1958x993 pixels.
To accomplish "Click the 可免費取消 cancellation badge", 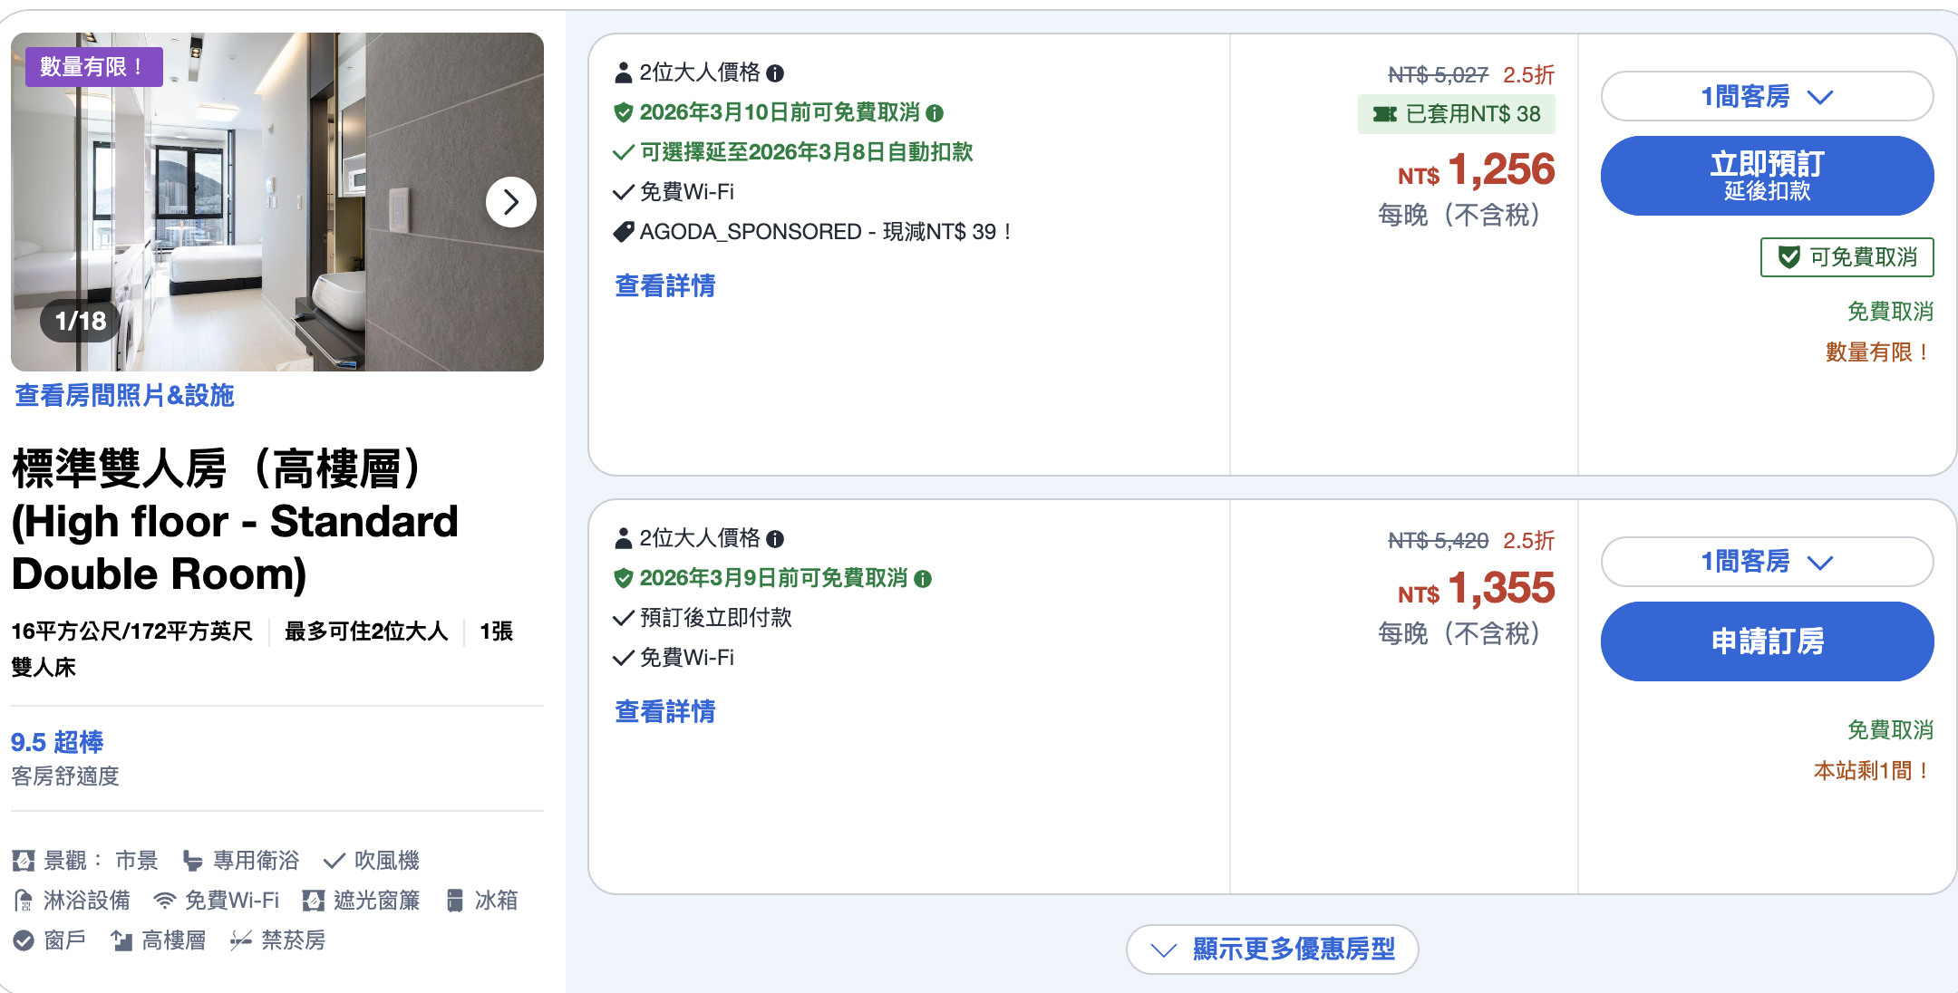I will (x=1846, y=257).
